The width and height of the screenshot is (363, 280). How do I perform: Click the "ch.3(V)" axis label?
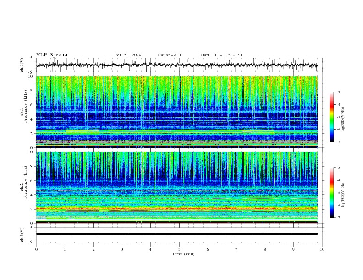[22, 235]
